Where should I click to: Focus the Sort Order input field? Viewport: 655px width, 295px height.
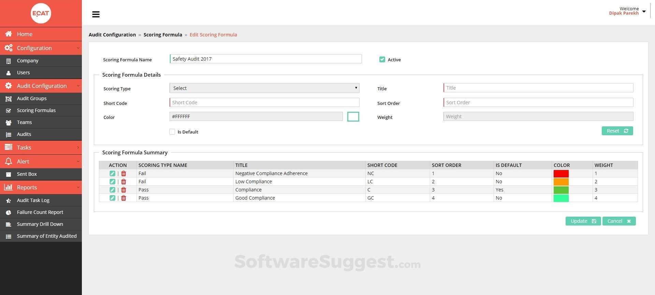point(538,103)
